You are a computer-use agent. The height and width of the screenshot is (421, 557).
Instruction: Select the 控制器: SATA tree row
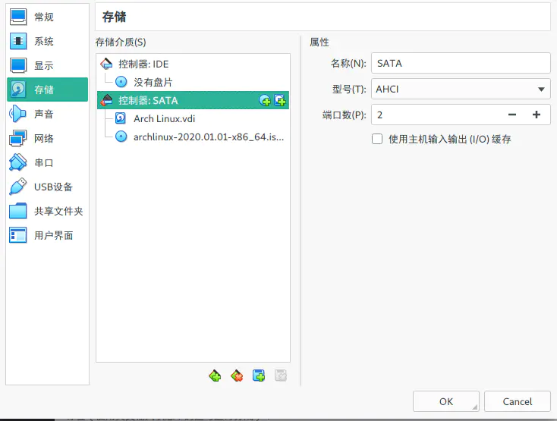[193, 100]
